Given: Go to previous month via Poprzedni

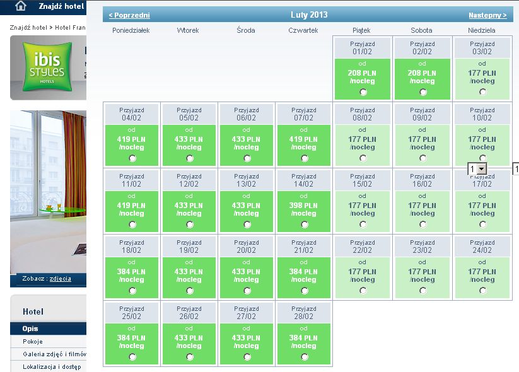Looking at the screenshot, I should click(129, 15).
